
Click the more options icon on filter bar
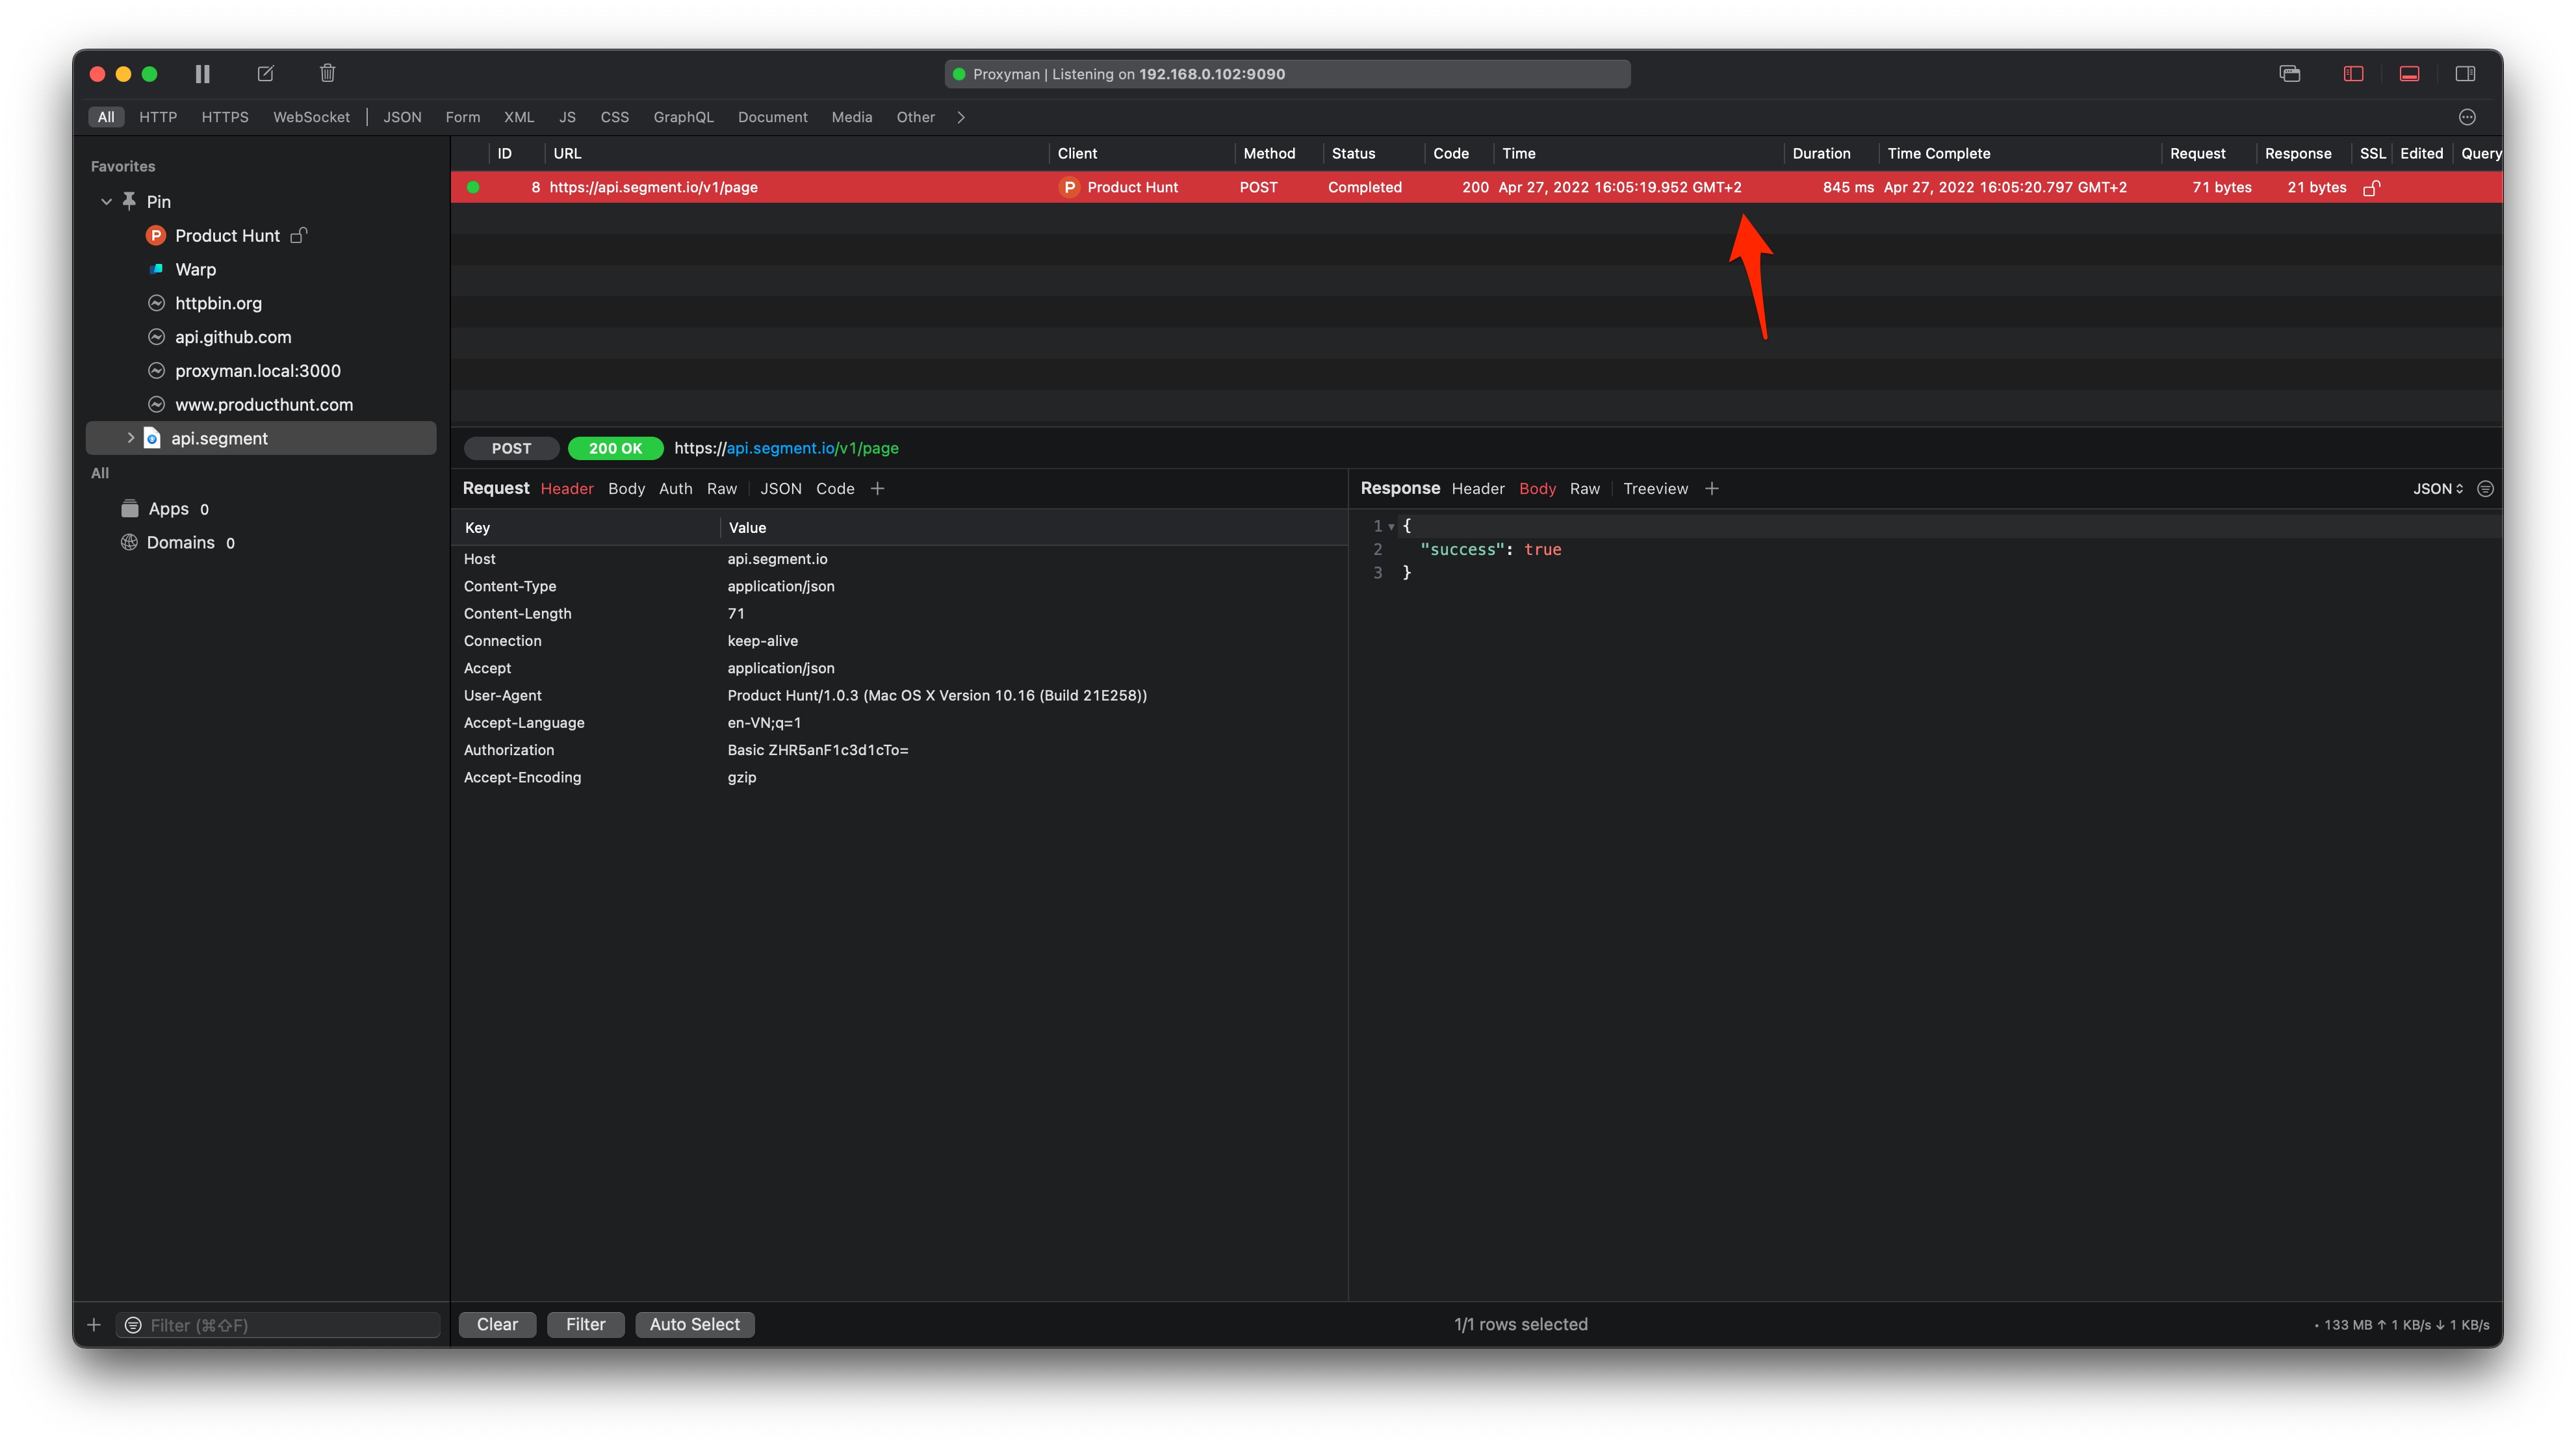pos(2467,117)
